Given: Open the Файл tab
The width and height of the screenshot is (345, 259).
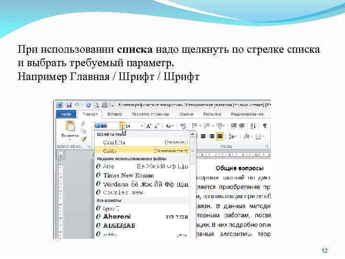Looking at the screenshot, I should coord(66,114).
